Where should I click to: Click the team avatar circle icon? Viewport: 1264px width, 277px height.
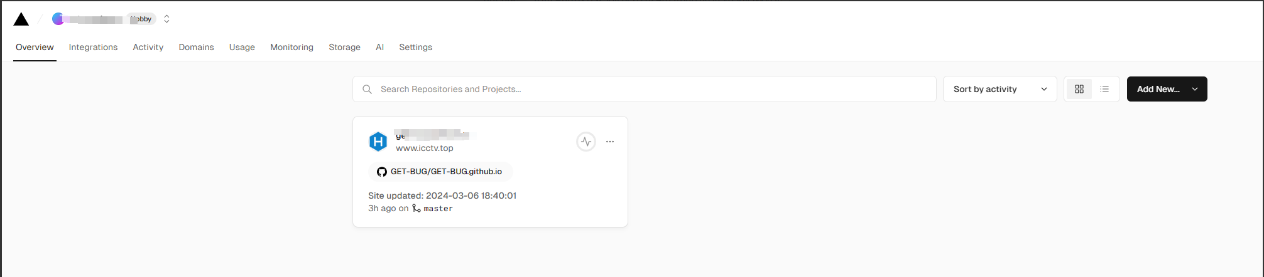(58, 19)
